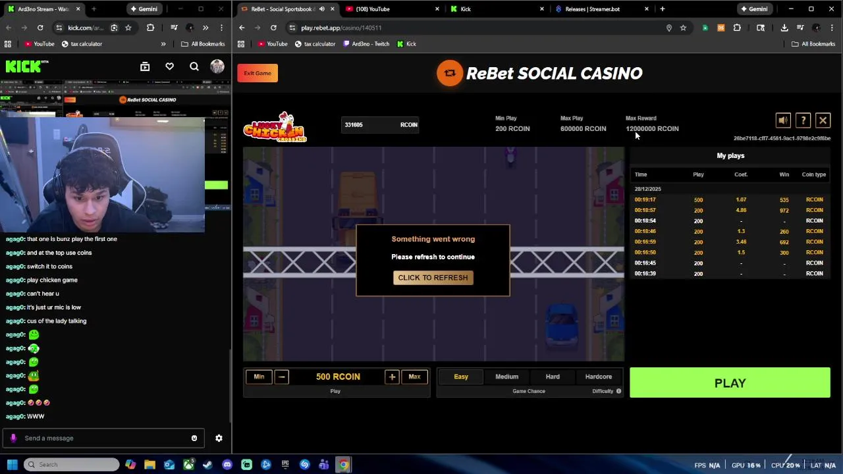The height and width of the screenshot is (474, 843).
Task: Click the 500 RCOIN play amount field
Action: [338, 377]
